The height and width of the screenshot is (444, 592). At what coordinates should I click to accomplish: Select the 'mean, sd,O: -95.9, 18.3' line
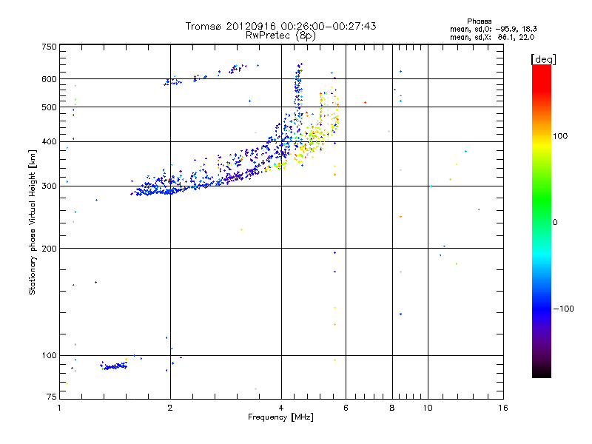click(493, 29)
